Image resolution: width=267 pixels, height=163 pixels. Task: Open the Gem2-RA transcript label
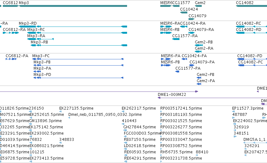point(204,48)
